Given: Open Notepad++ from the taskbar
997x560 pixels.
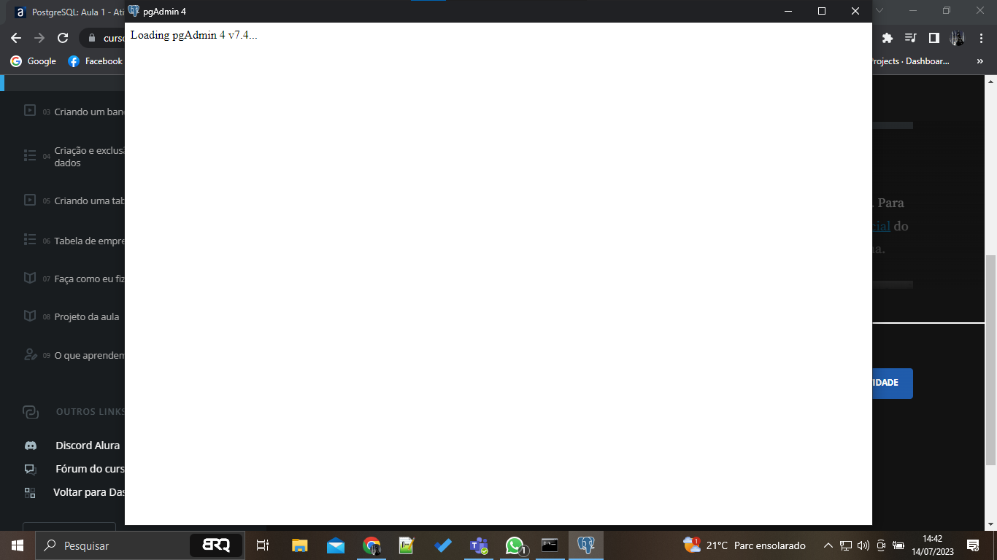Looking at the screenshot, I should (x=407, y=545).
